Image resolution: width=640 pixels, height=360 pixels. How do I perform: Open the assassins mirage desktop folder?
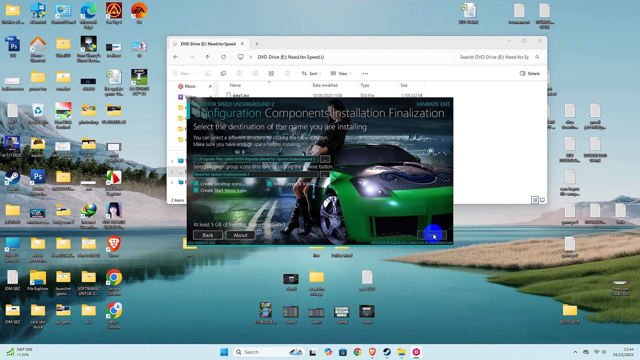pyautogui.click(x=316, y=282)
